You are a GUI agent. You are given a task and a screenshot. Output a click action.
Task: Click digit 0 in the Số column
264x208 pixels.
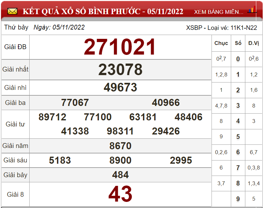pyautogui.click(x=238, y=59)
